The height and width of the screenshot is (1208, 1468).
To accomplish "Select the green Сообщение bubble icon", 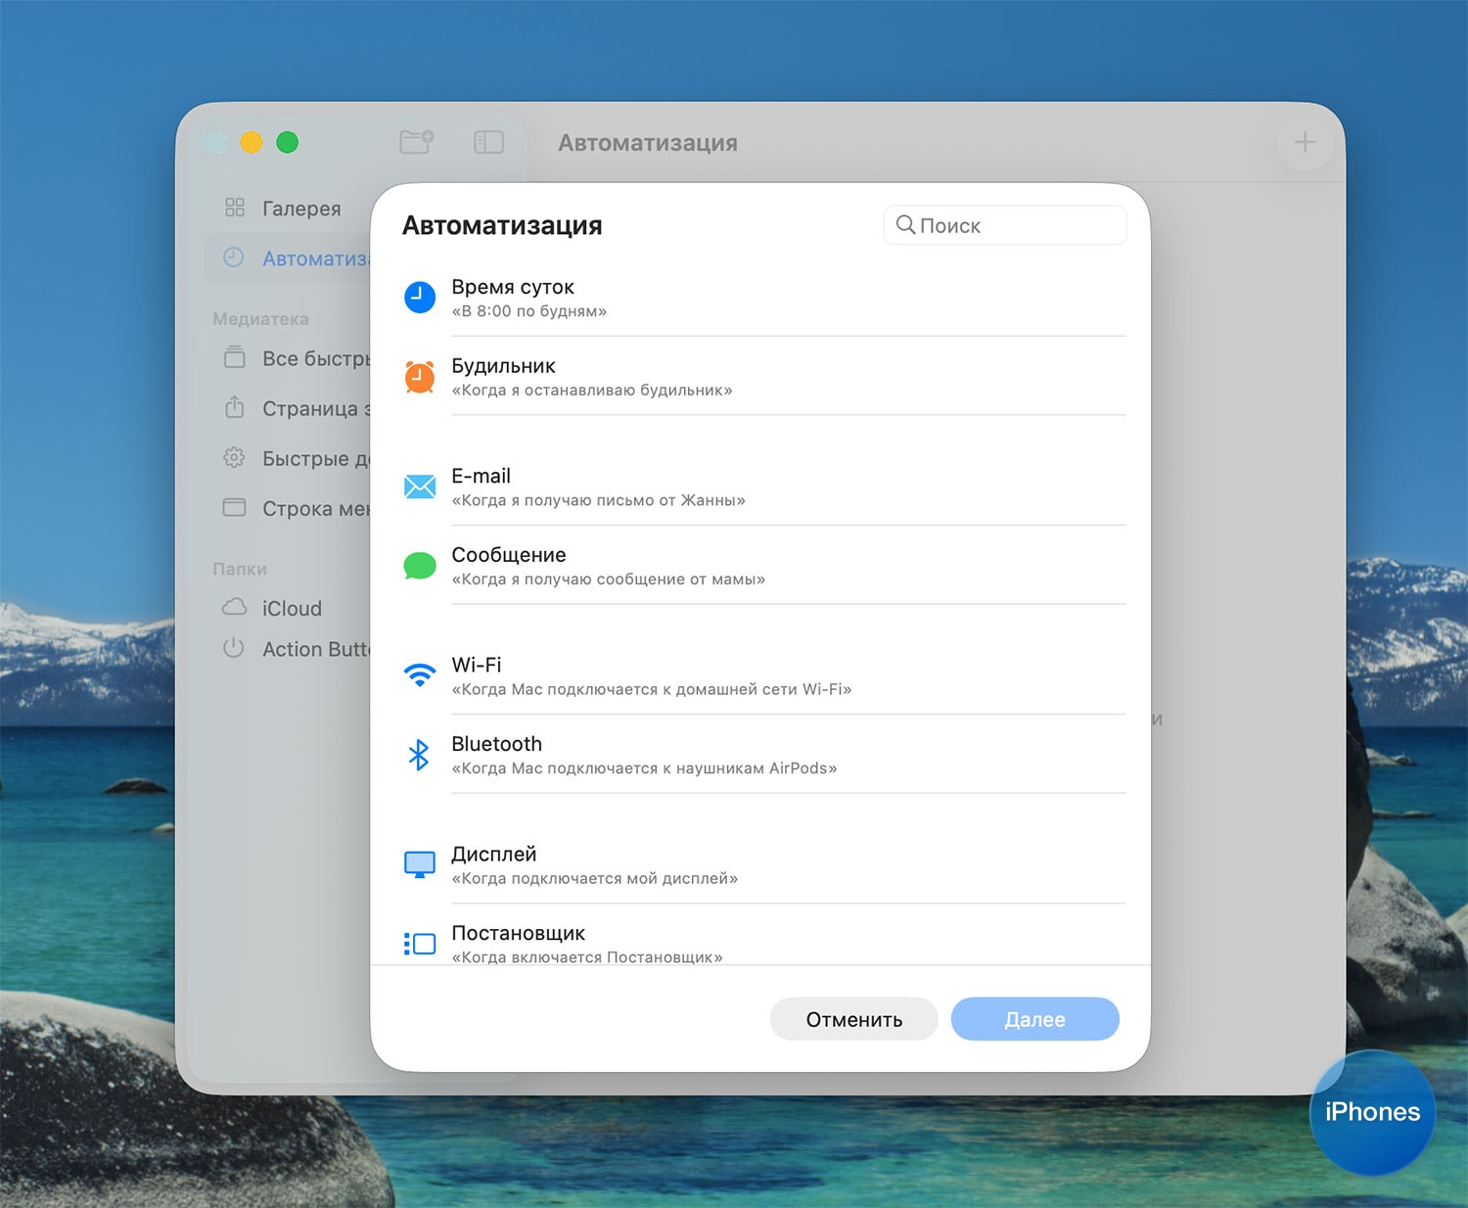I will (x=420, y=566).
